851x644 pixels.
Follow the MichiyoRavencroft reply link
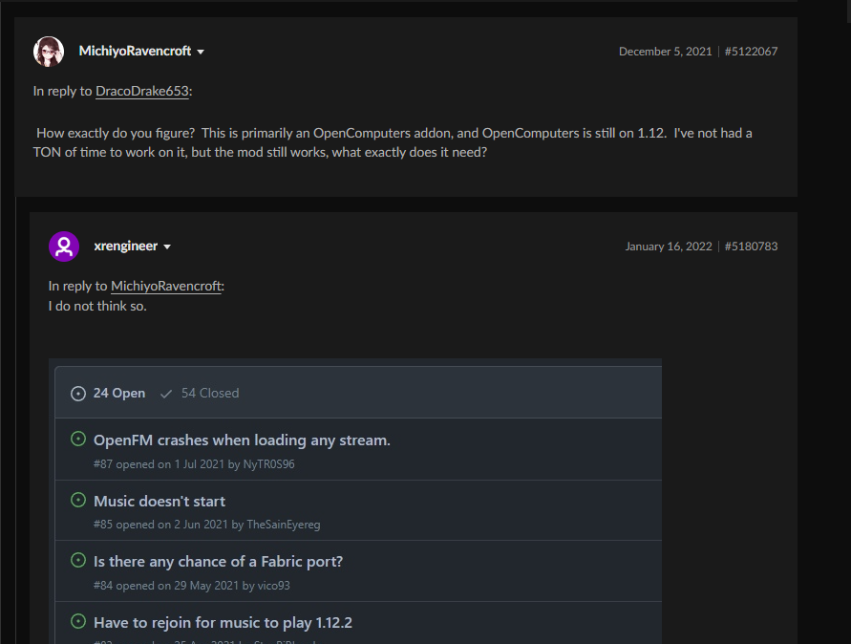[166, 287]
